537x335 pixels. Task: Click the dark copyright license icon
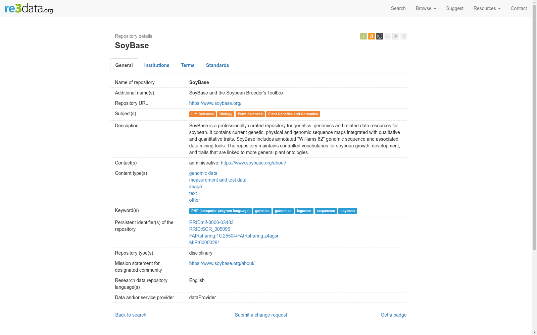(x=379, y=36)
